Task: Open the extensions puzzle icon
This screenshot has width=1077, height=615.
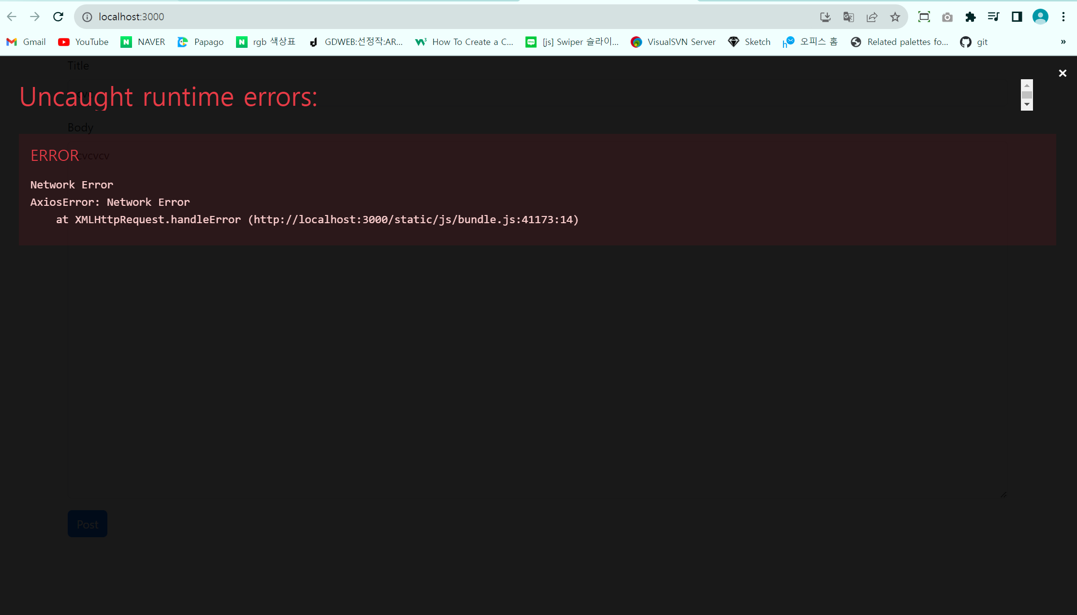Action: tap(970, 17)
